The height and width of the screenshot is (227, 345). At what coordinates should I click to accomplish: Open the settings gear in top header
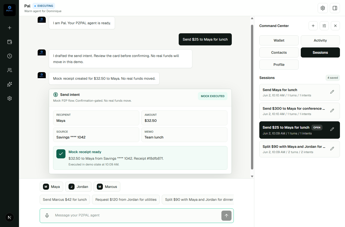click(x=323, y=8)
